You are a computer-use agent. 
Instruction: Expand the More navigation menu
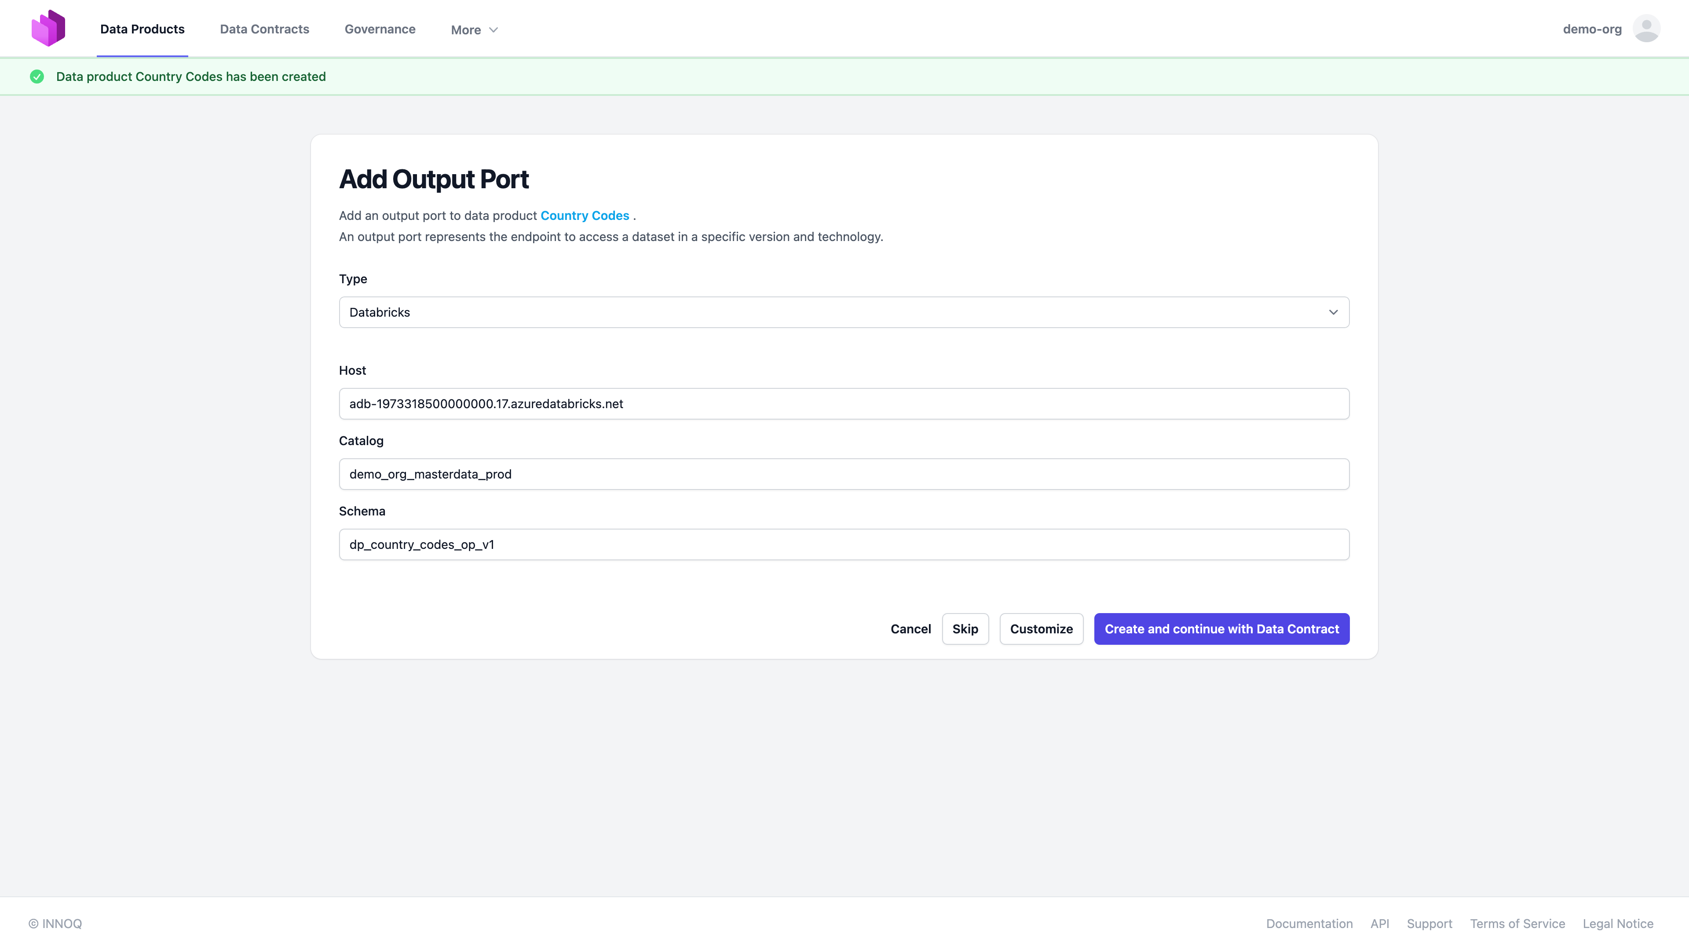click(474, 29)
